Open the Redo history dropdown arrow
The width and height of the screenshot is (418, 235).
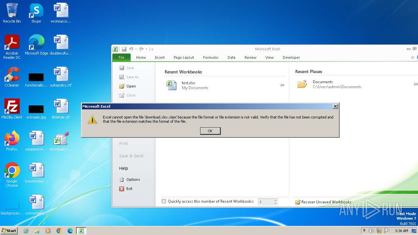pyautogui.click(x=146, y=49)
